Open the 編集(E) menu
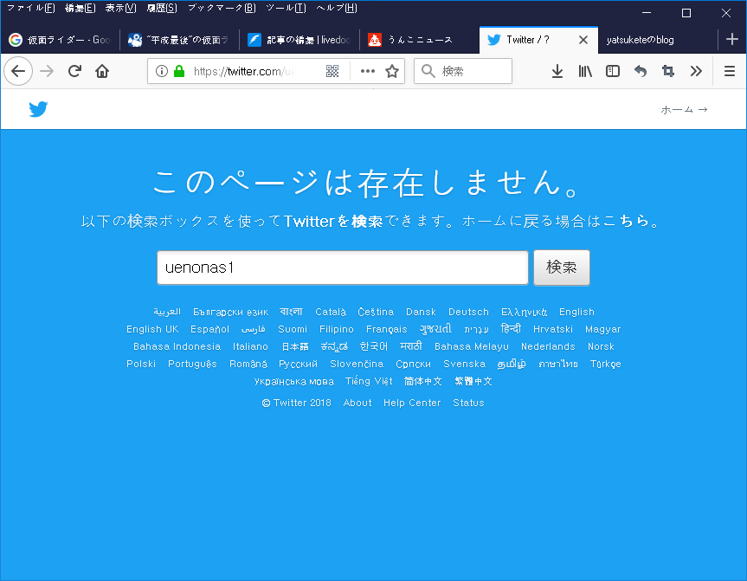747x581 pixels. (80, 8)
